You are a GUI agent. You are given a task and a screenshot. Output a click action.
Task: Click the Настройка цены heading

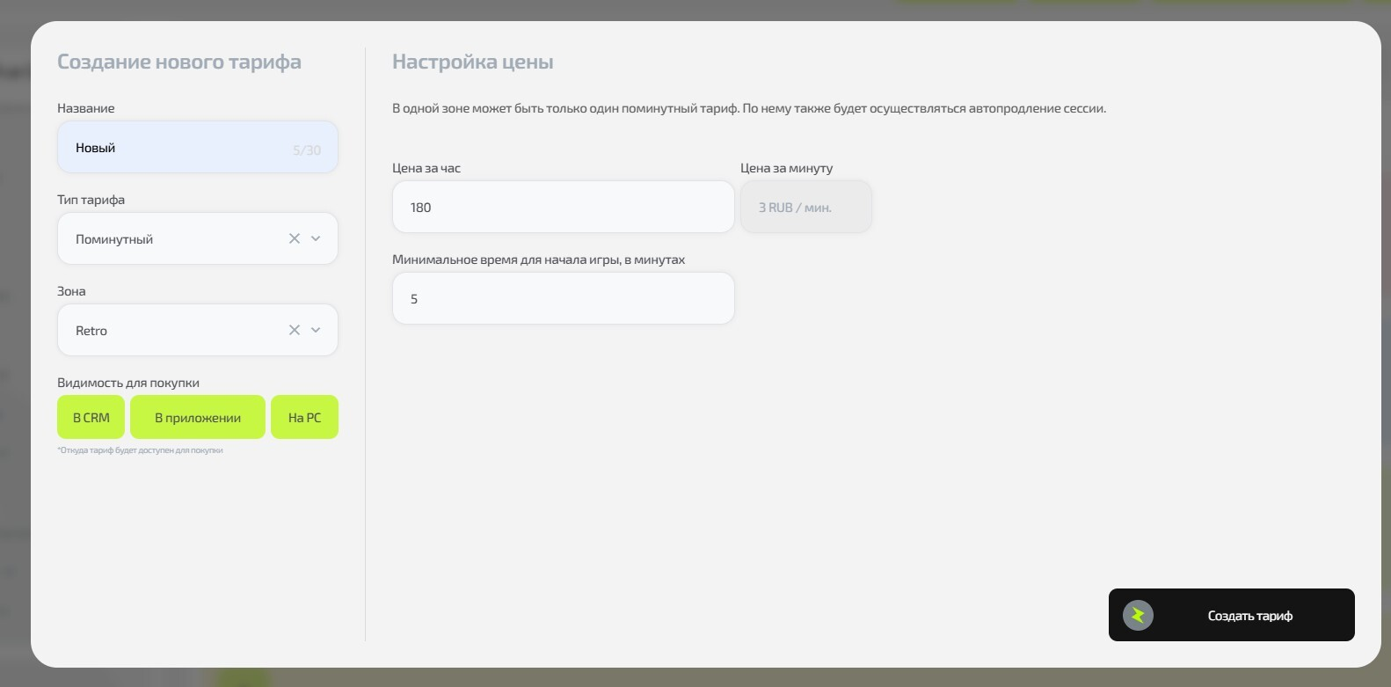click(x=472, y=62)
